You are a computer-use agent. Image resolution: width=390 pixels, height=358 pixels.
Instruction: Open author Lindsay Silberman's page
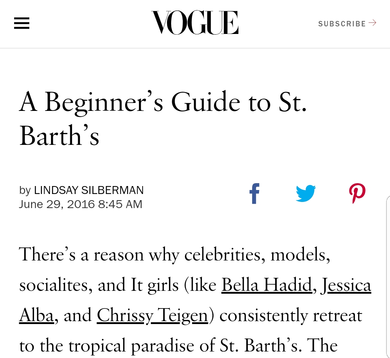89,190
